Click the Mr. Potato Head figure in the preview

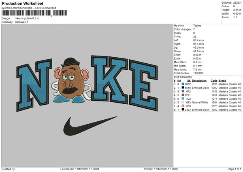tap(72, 81)
